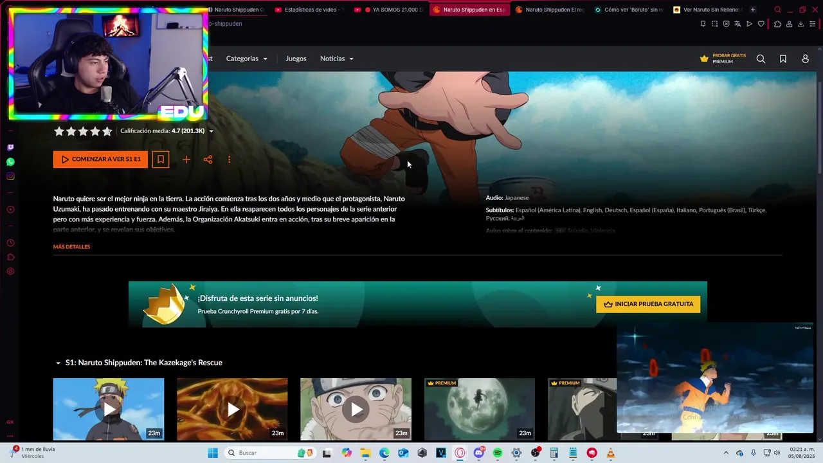
Task: Switch to 'YA SOMOS 21.000' tab
Action: (x=389, y=10)
